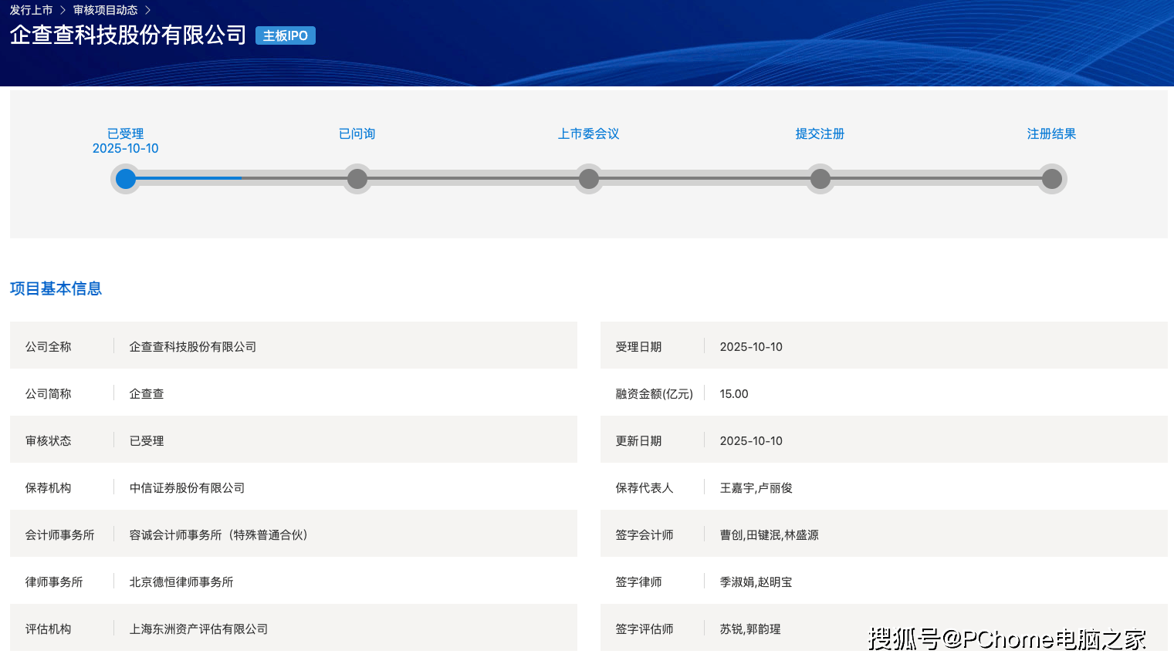Click the sponsor 中信证券股份有限公司 value
The height and width of the screenshot is (664, 1174).
pos(187,487)
